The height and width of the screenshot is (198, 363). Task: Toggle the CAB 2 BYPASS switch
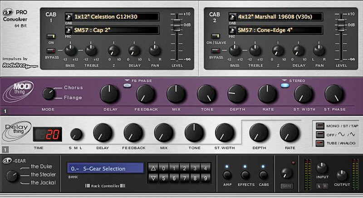pos(215,50)
